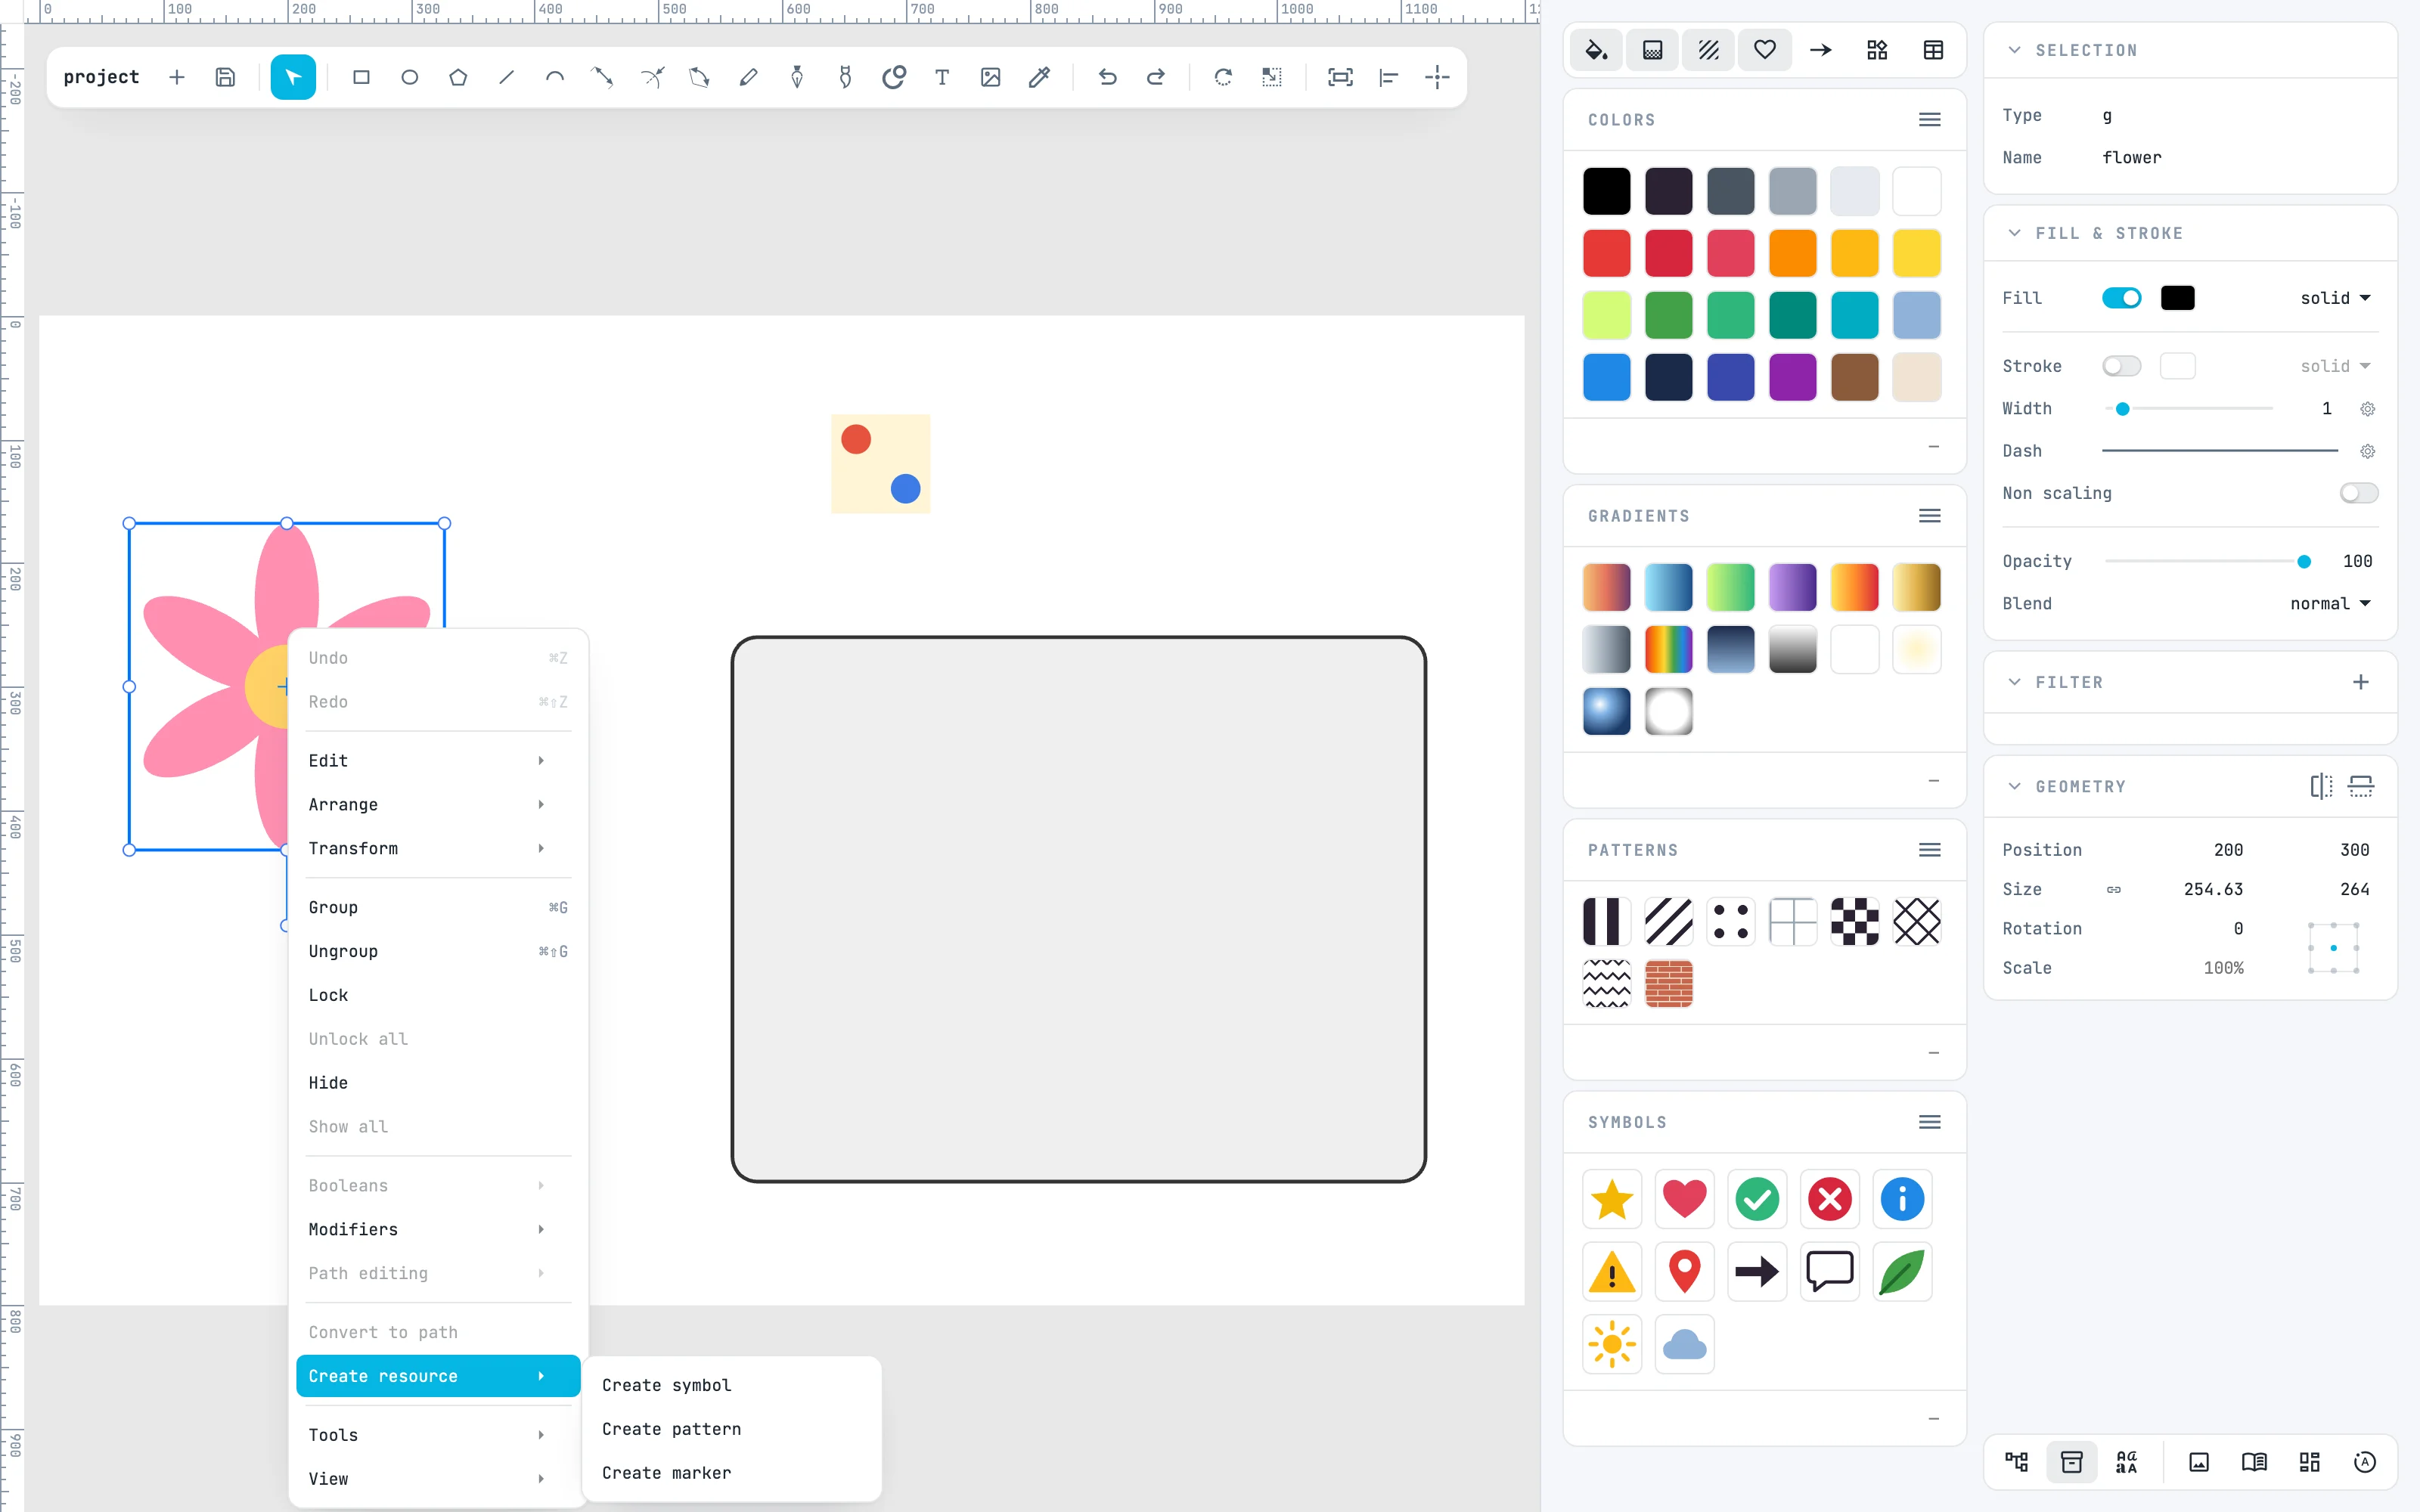2420x1512 pixels.
Task: Select the Pencil freehand tool
Action: tap(748, 77)
